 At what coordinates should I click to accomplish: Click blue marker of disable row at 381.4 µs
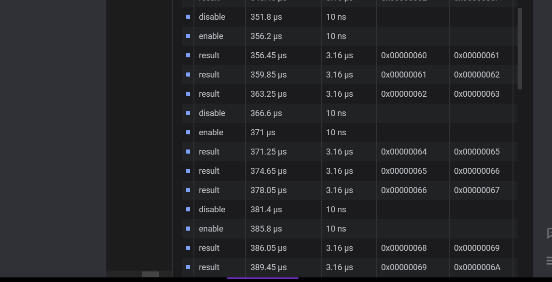click(x=188, y=210)
